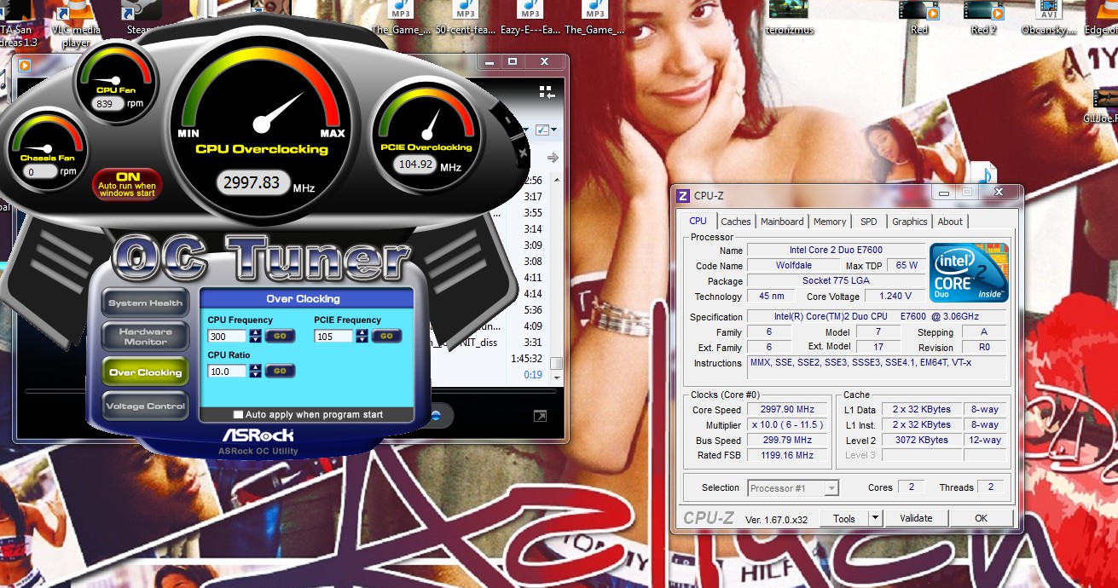The image size is (1118, 588).
Task: Open the terorizmus desktop icon
Action: 788,17
